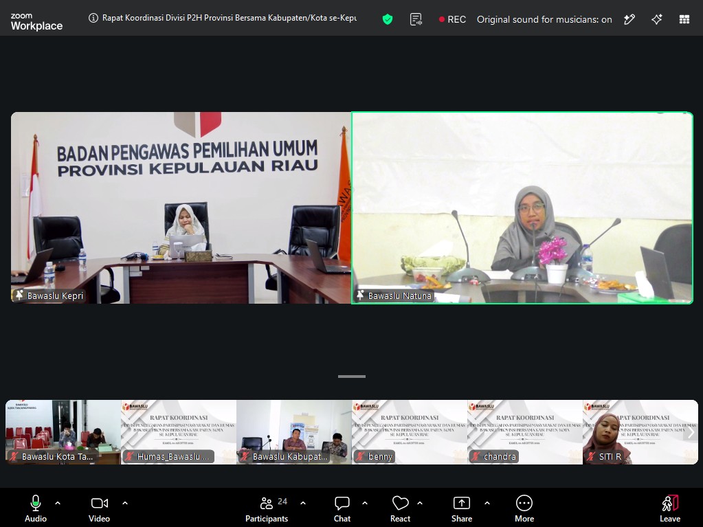This screenshot has width=703, height=527.
Task: Click the Bawaslu Natuna name label
Action: click(x=399, y=295)
